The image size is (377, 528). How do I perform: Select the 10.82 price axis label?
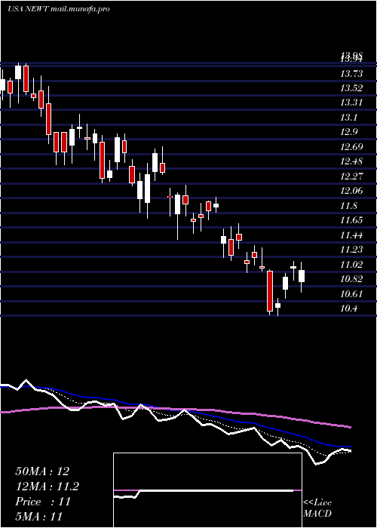coord(352,278)
